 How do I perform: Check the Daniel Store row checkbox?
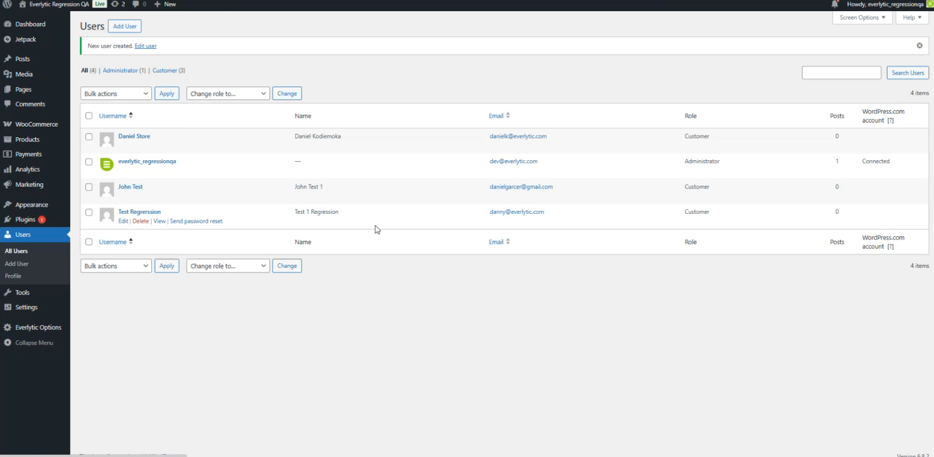(x=89, y=137)
